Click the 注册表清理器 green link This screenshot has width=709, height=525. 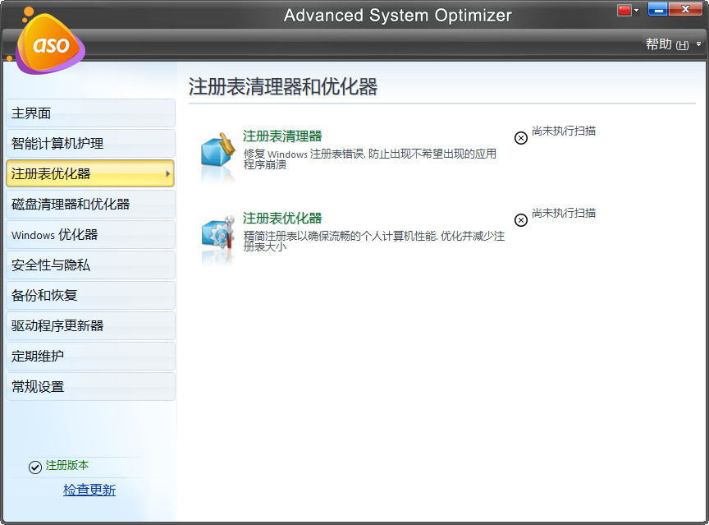[282, 136]
